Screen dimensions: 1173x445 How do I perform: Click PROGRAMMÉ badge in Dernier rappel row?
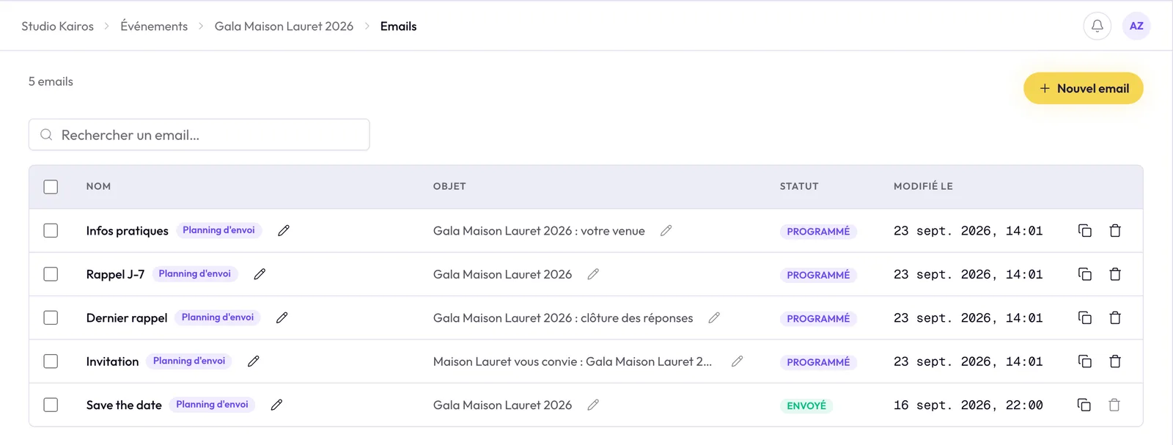818,318
